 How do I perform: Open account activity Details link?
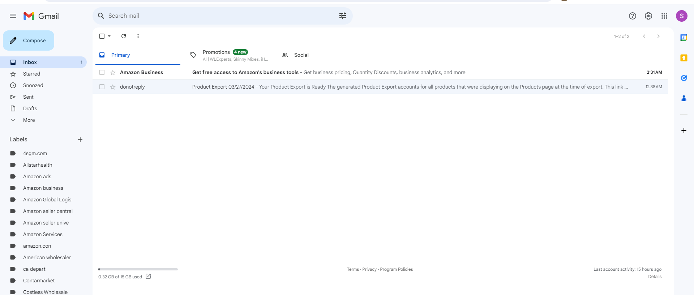point(655,277)
